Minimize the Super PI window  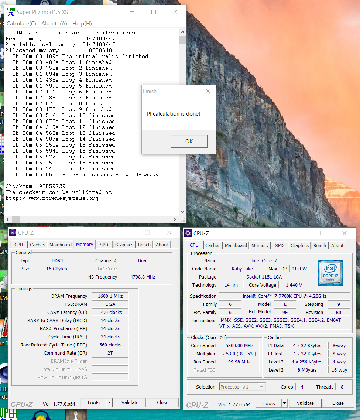point(132,12)
